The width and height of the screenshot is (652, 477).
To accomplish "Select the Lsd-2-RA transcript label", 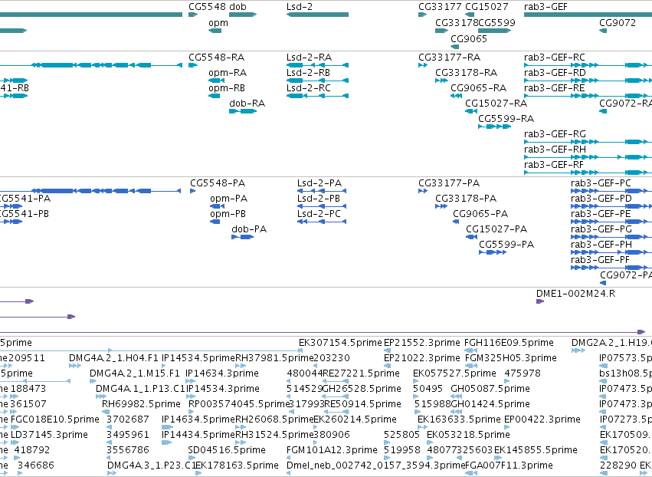I will pyautogui.click(x=309, y=57).
